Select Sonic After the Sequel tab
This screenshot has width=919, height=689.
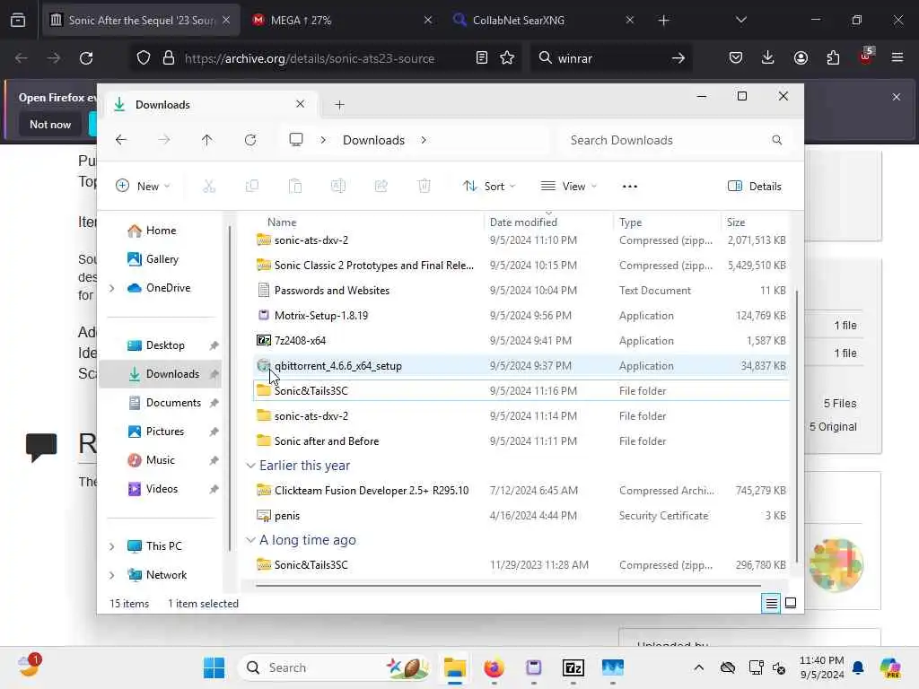pos(141,20)
